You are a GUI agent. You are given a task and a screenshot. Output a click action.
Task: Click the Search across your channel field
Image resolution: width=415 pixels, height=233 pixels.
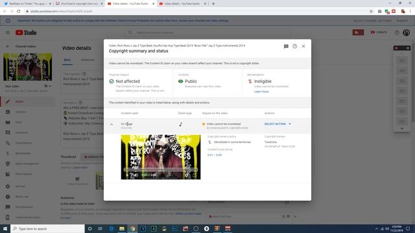pos(207,32)
